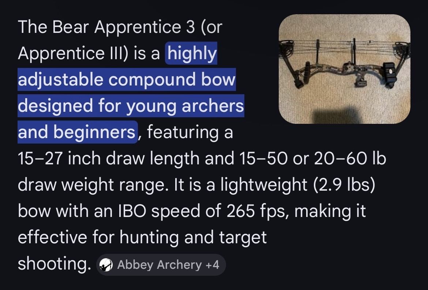Viewport: 428px width, 290px height.
Task: Click the word 'shooting.'
Action: pos(54,264)
